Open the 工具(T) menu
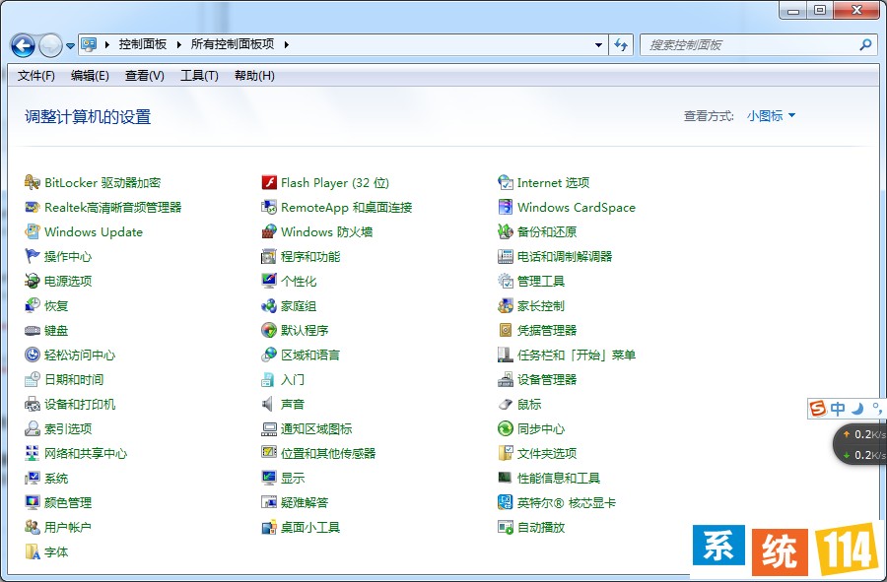 coord(199,76)
